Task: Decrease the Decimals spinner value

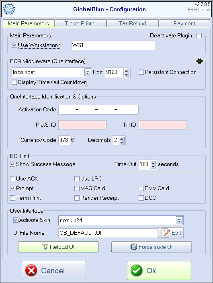Action: click(x=122, y=142)
